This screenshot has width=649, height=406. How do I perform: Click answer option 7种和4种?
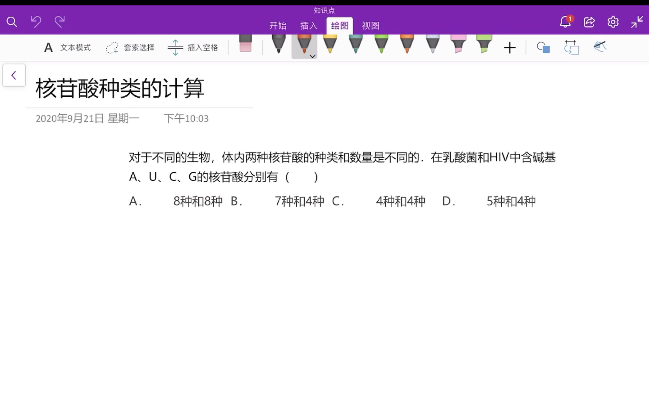click(299, 201)
